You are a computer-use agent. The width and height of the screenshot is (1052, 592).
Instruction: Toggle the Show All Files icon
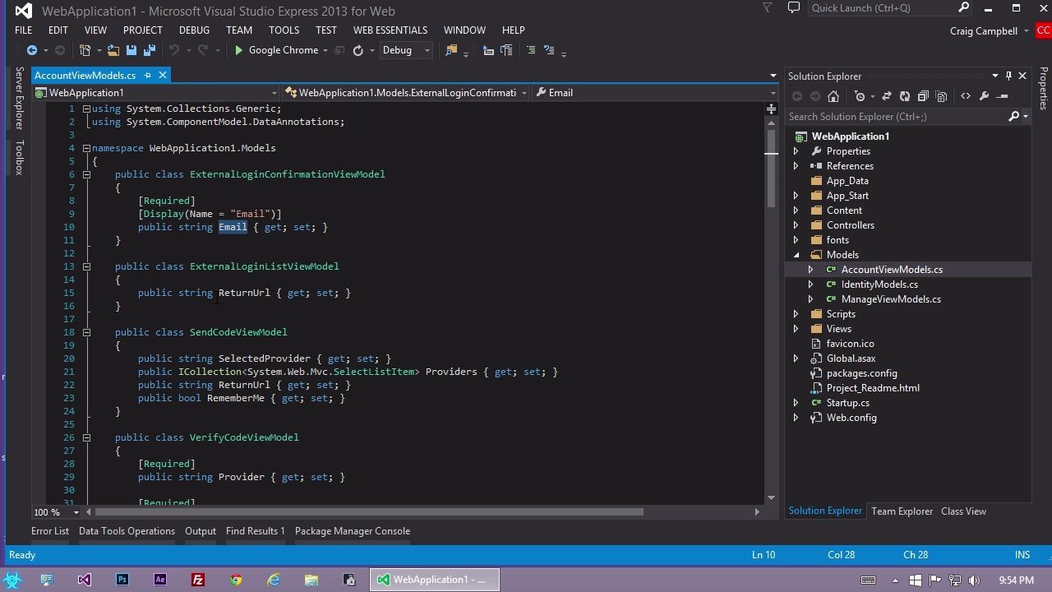pyautogui.click(x=941, y=96)
